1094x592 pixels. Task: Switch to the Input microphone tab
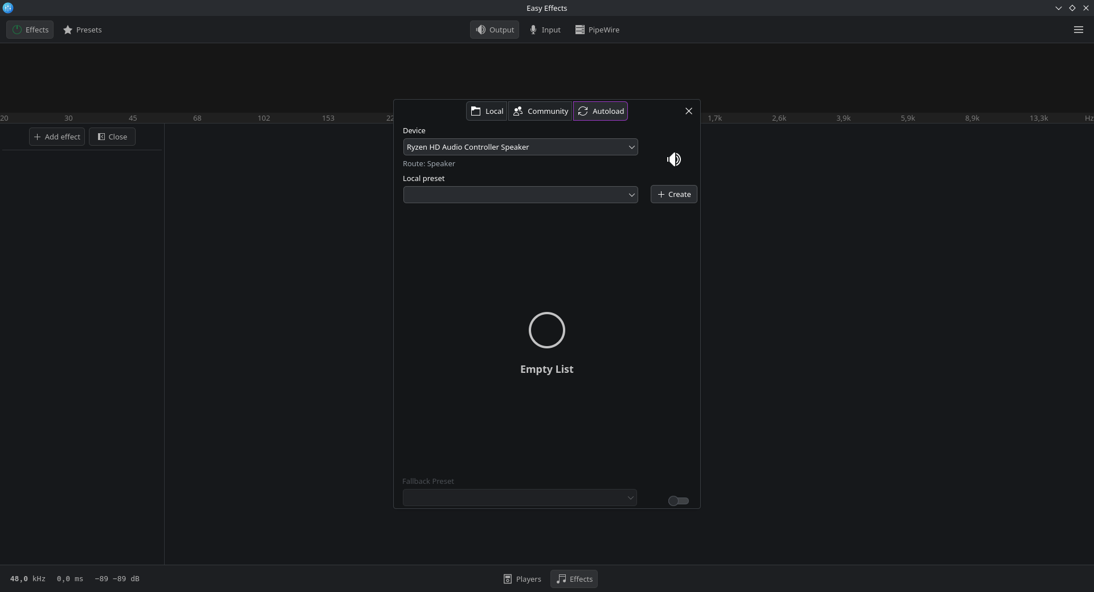coord(545,30)
